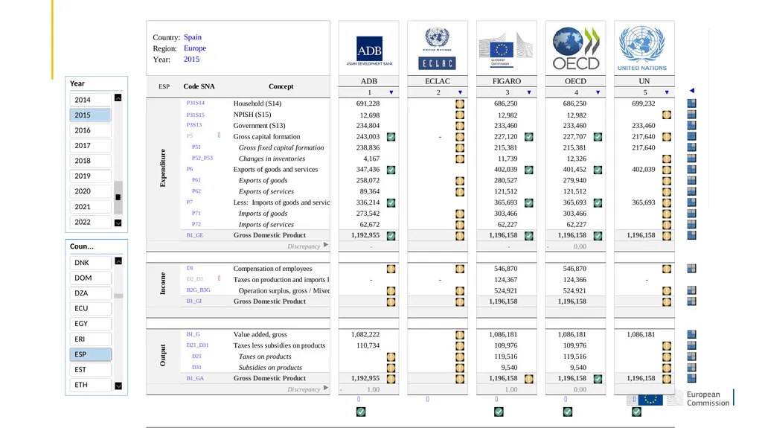Image resolution: width=762 pixels, height=428 pixels.
Task: Click FIGARO warning icon for Output GDP
Action: [529, 378]
